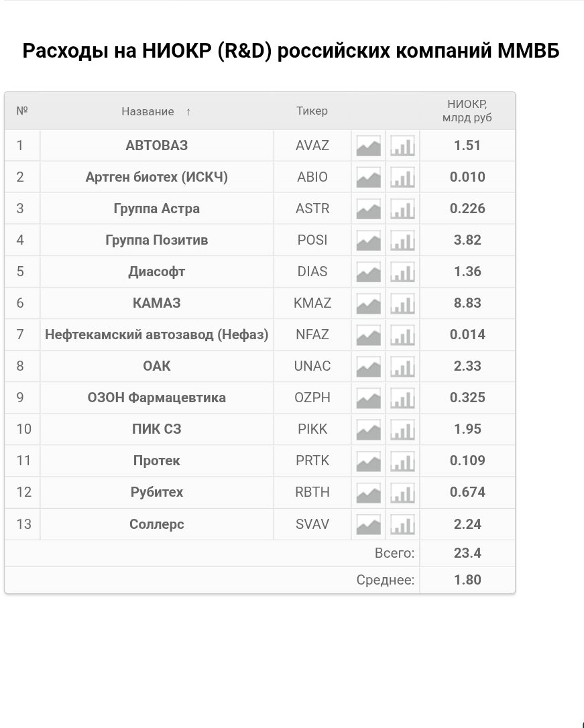Open area chart for ПИК СЗ
The width and height of the screenshot is (584, 728).
pyautogui.click(x=368, y=429)
